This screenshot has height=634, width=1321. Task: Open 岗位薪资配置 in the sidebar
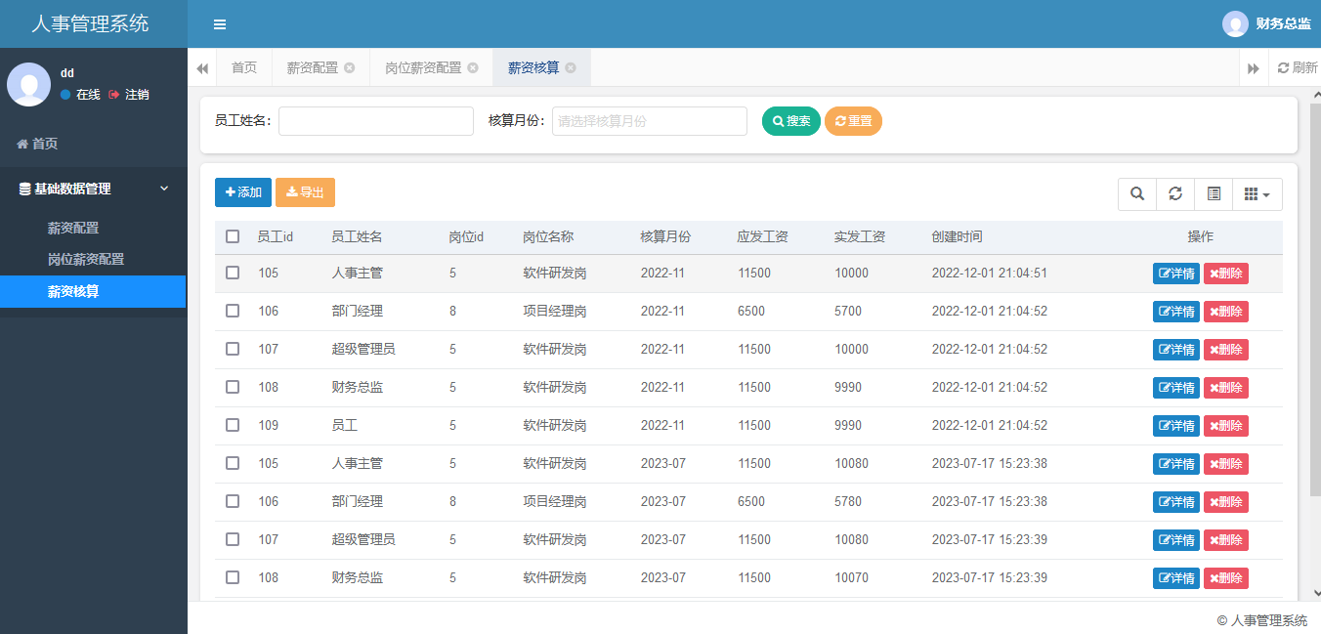click(86, 260)
